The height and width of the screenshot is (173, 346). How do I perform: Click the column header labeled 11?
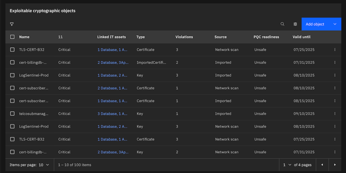[x=60, y=37]
